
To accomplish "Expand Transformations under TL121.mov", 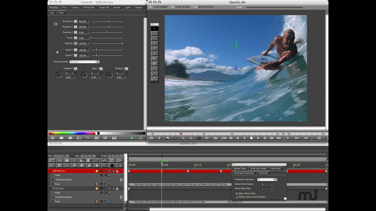I will (53, 197).
